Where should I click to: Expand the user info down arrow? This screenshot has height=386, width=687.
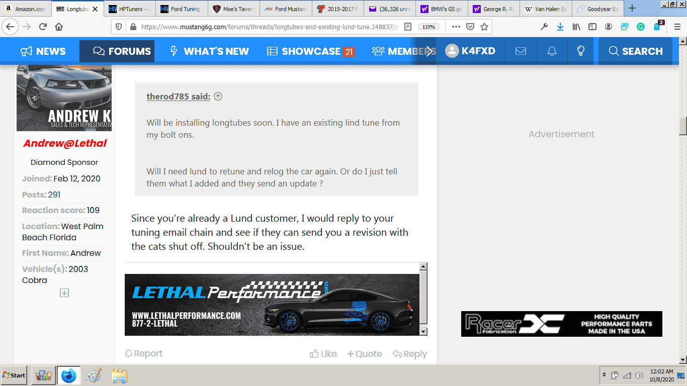[x=64, y=293]
